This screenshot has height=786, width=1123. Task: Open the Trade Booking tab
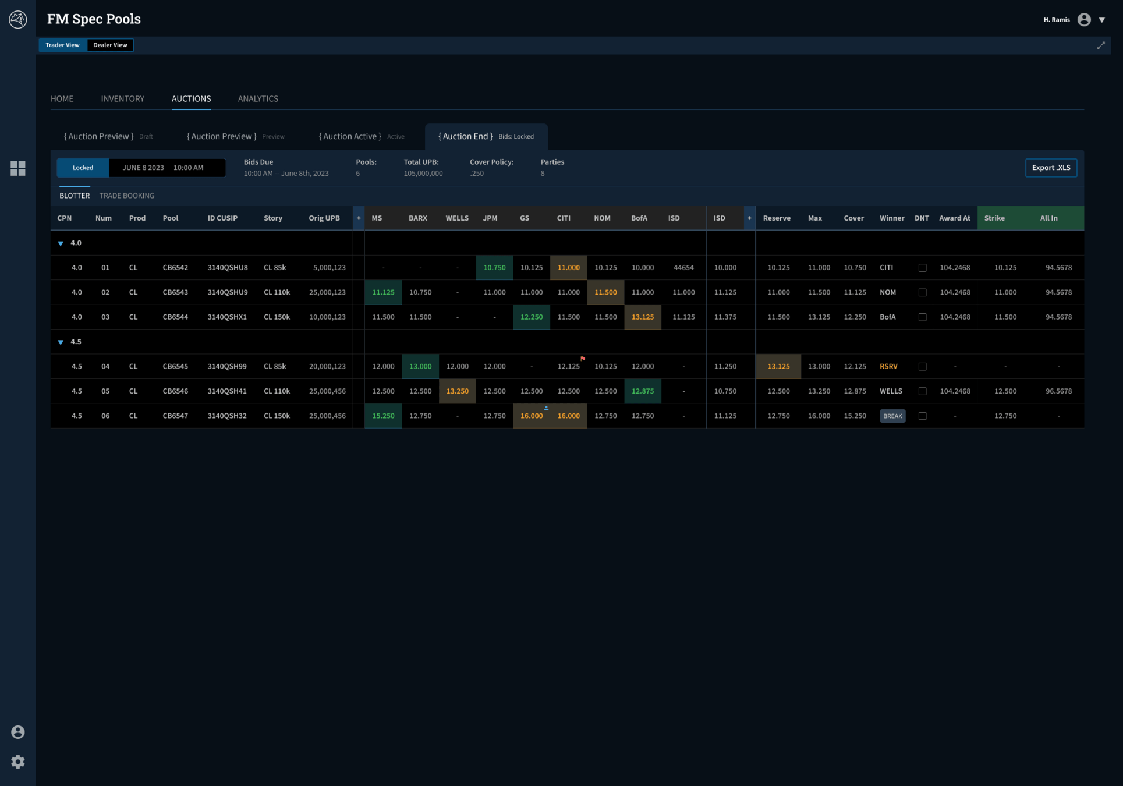tap(126, 196)
